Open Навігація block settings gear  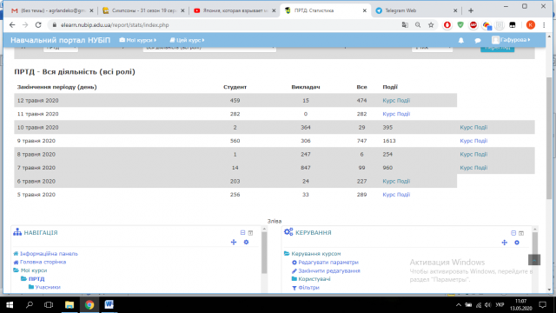(x=246, y=242)
